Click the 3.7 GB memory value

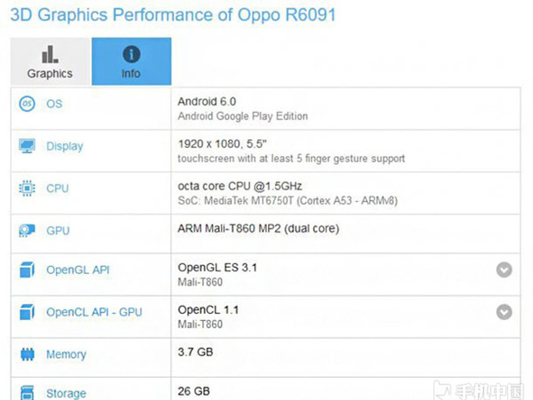pos(195,351)
